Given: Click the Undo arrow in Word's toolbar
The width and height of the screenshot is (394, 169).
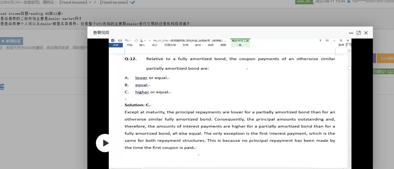Looking at the screenshot, I should click(126, 41).
